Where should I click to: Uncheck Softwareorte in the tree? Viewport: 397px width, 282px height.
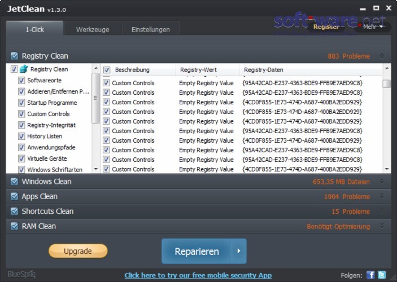[21, 81]
